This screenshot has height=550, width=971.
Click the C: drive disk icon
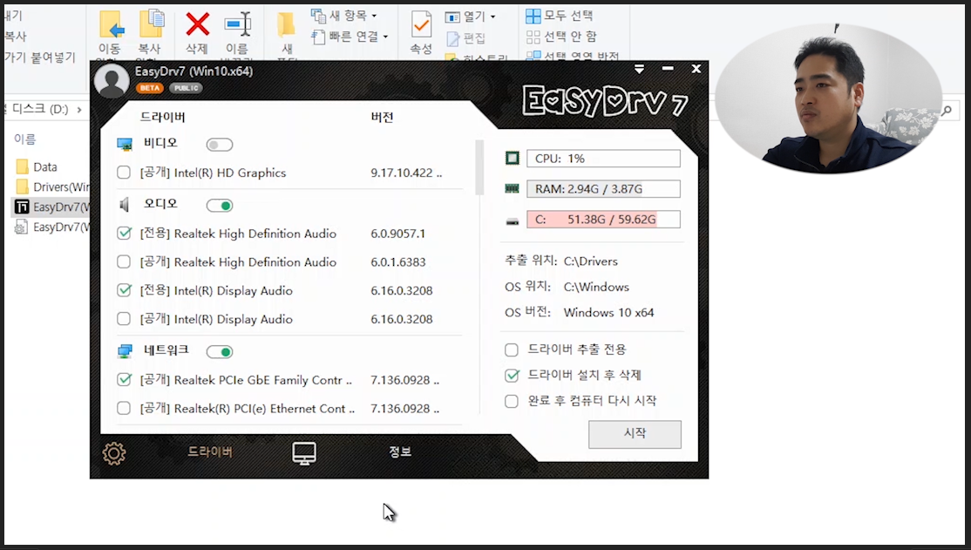pyautogui.click(x=513, y=221)
